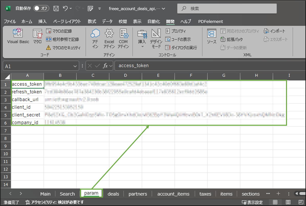Screen dimensions: 306x206
Task: Switch to Page Layout view
Action: 288,202
